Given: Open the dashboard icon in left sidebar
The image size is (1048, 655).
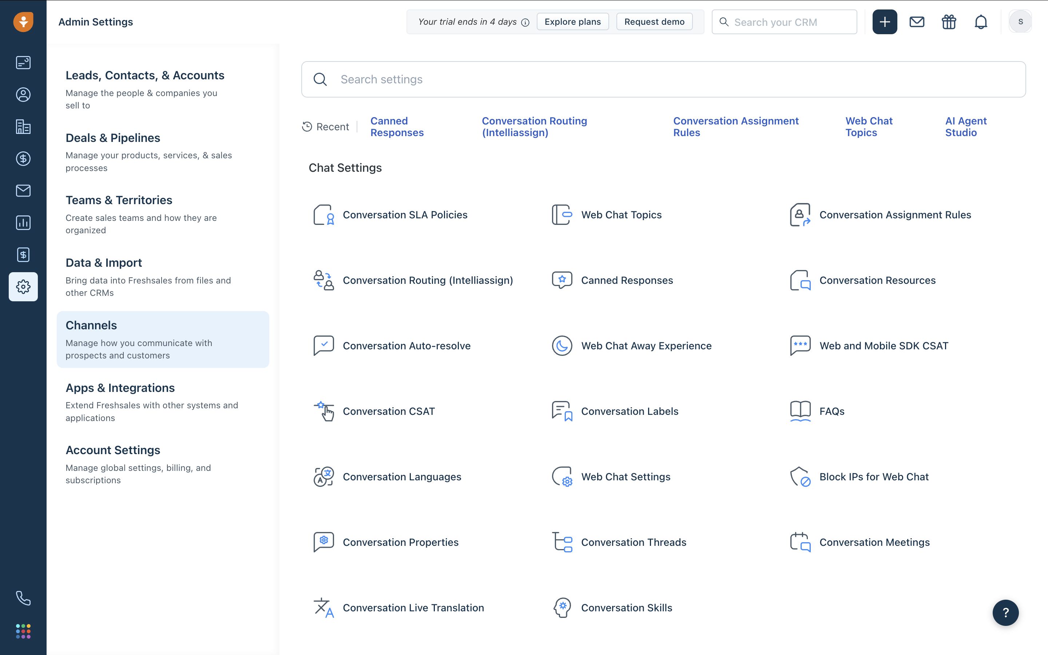Looking at the screenshot, I should coord(23,63).
